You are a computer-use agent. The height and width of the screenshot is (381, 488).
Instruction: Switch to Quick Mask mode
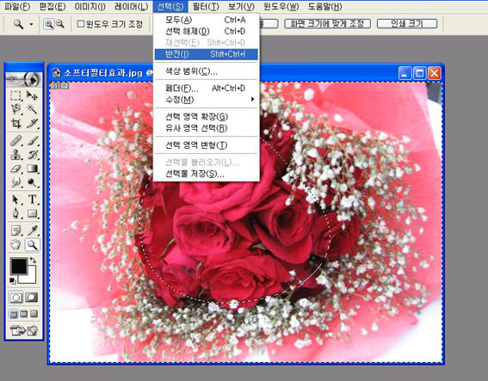(x=32, y=298)
